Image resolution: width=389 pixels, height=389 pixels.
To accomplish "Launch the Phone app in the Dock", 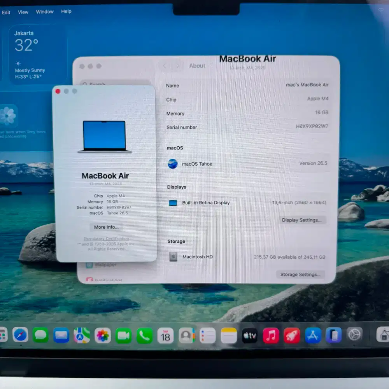I will (x=144, y=335).
